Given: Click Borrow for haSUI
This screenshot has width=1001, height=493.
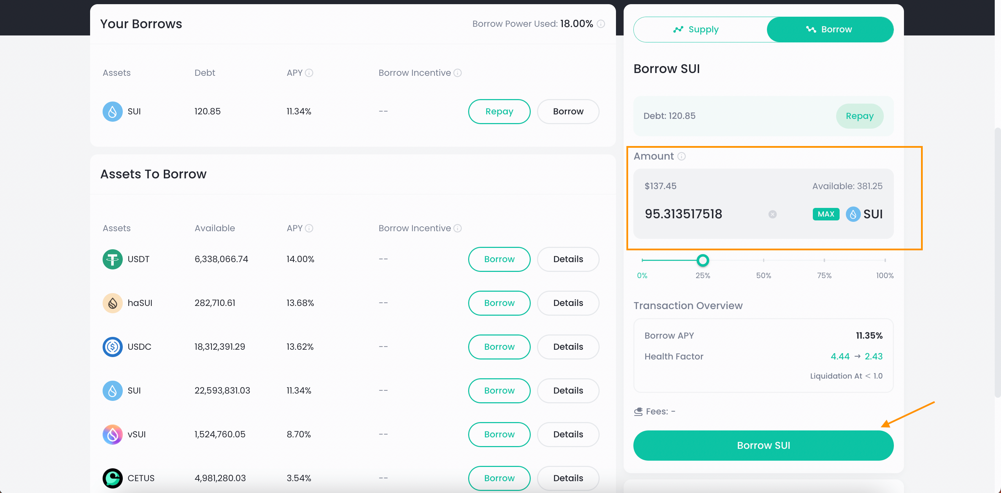Looking at the screenshot, I should (499, 303).
